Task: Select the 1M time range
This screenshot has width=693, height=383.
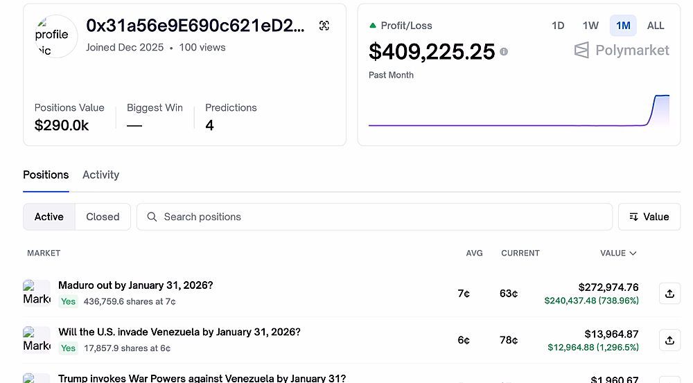Action: (x=623, y=26)
